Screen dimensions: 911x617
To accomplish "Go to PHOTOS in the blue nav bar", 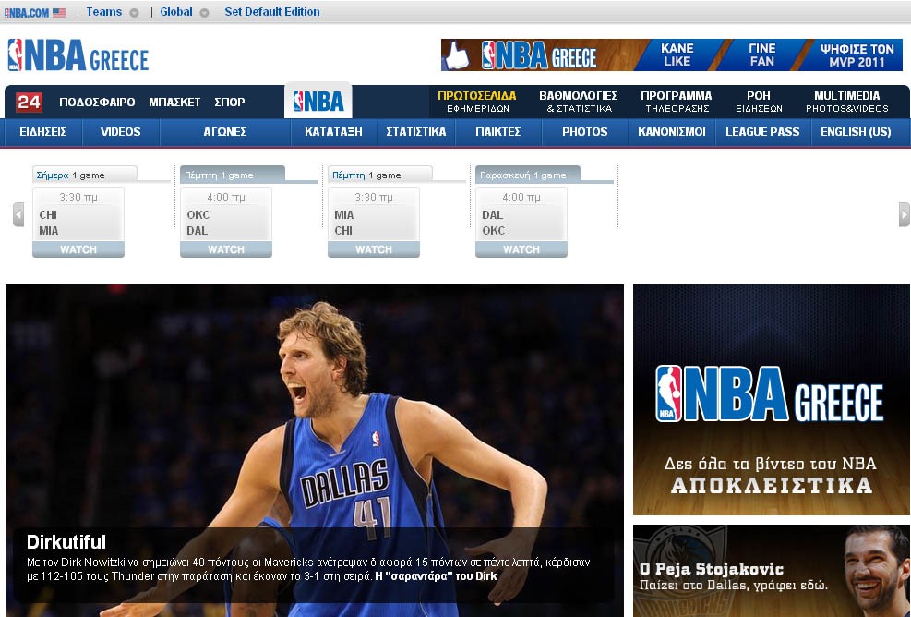I will click(584, 132).
